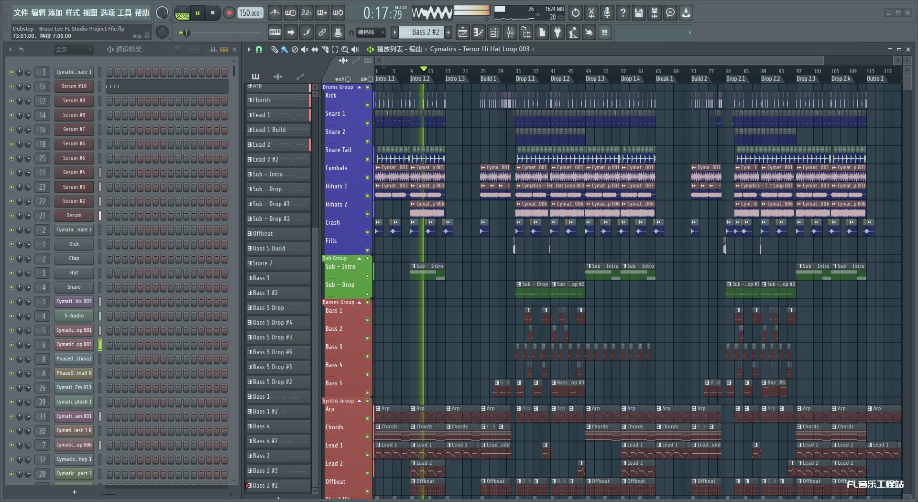Toggle mute for S-Audio channel
Screen dimensions: 918x502
point(11,316)
